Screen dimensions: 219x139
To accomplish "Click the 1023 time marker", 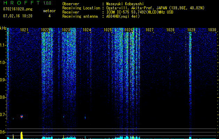I will 66,30.
